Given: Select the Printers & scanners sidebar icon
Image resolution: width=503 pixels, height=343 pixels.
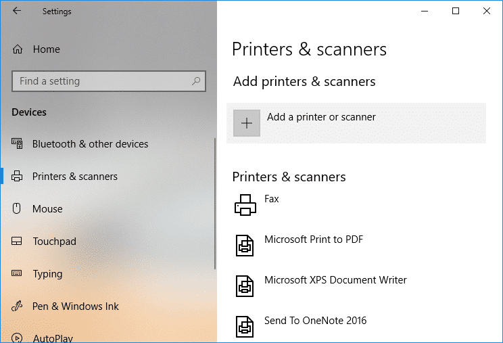Looking at the screenshot, I should coord(17,176).
